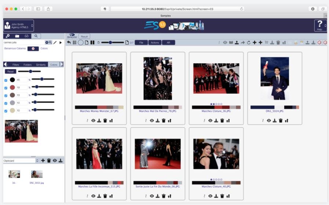
Task: Click the play arrow icon beside search
Action: click(x=61, y=43)
